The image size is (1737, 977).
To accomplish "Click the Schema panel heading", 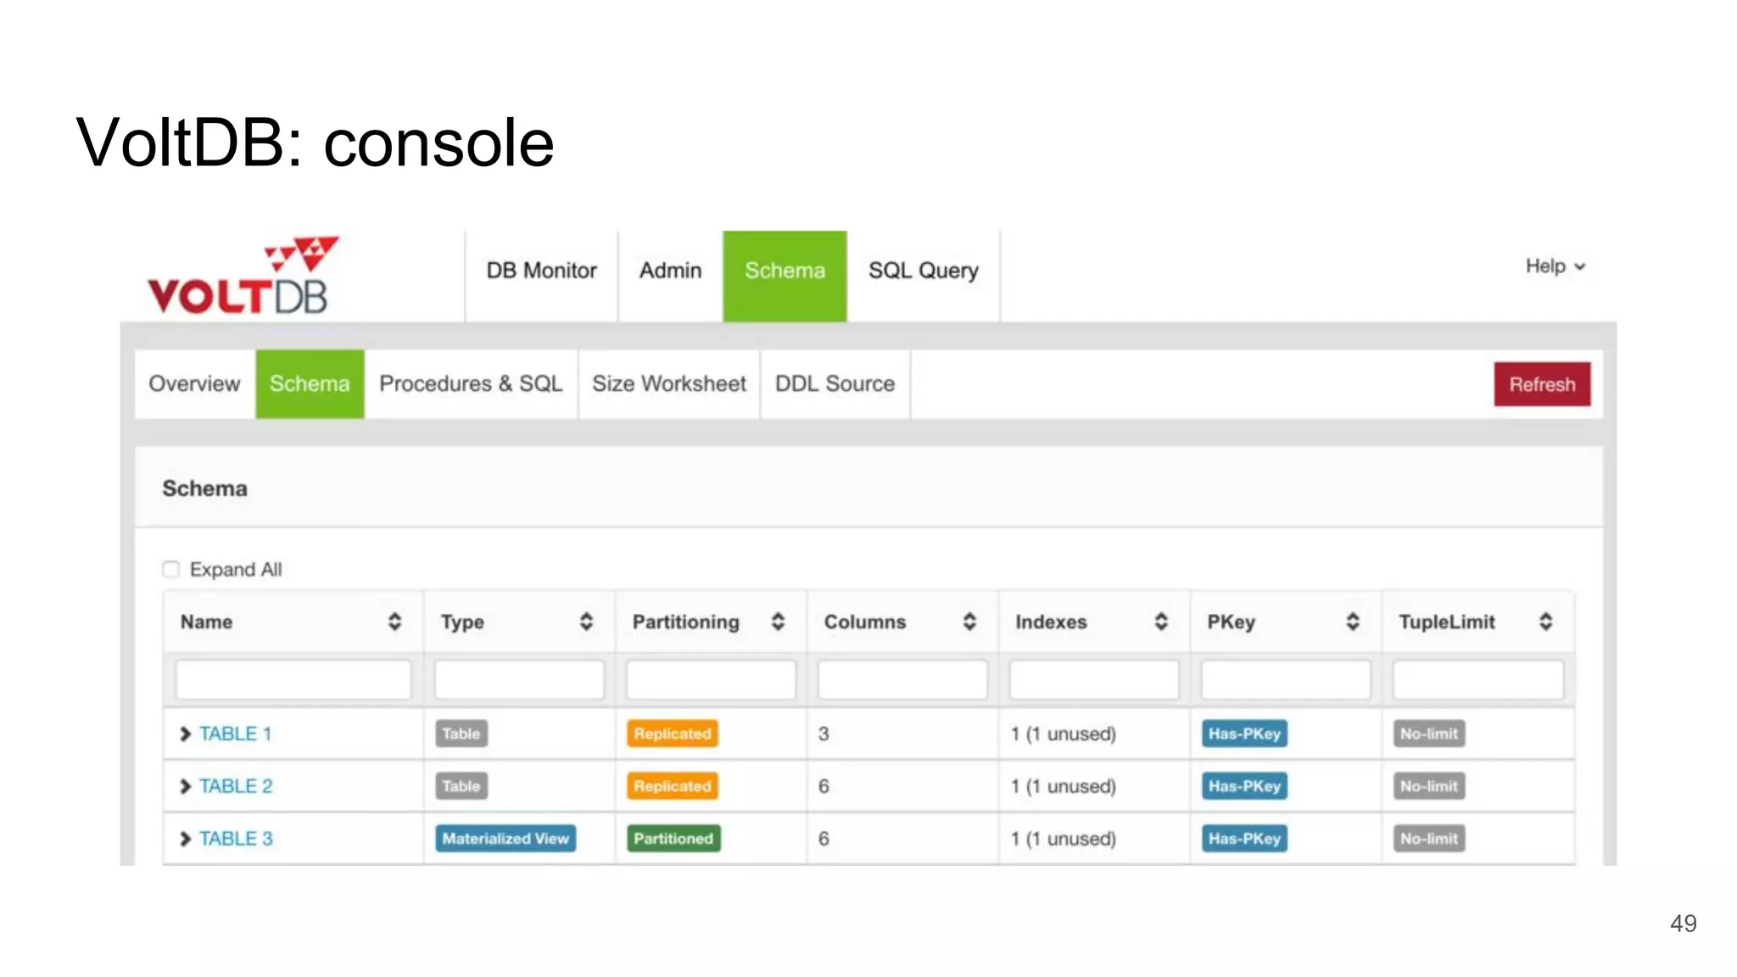I will tap(204, 488).
